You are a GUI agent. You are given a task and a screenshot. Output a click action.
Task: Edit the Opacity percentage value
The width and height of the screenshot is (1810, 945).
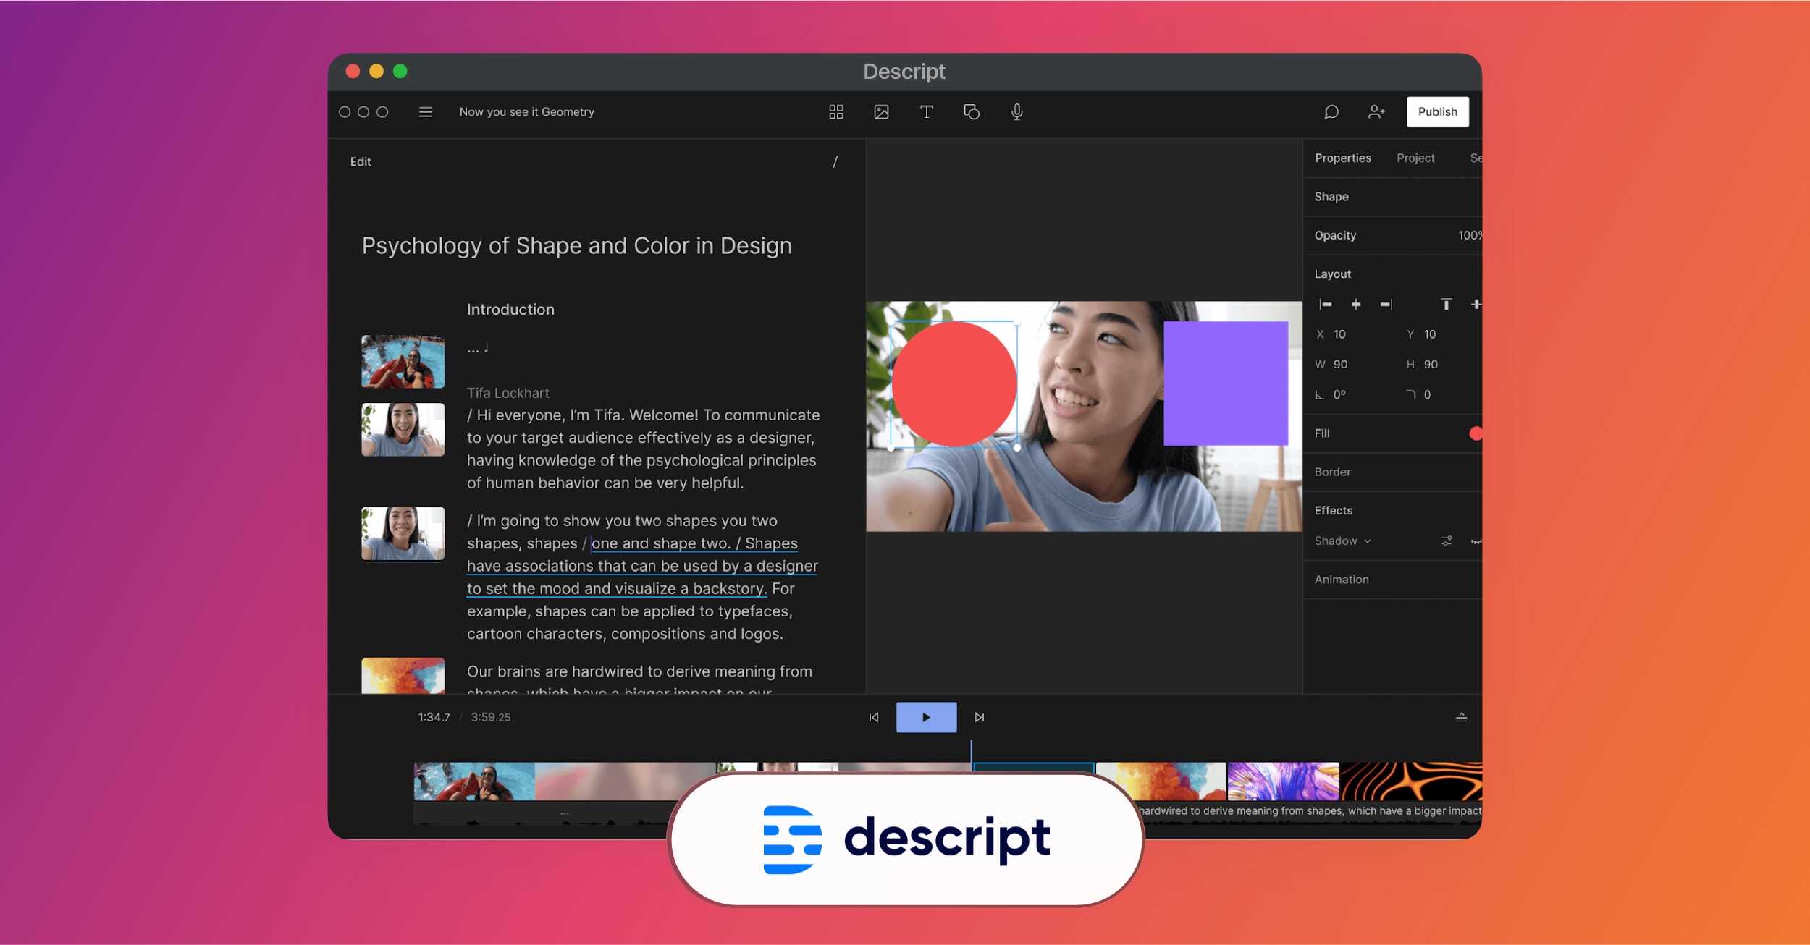1470,235
